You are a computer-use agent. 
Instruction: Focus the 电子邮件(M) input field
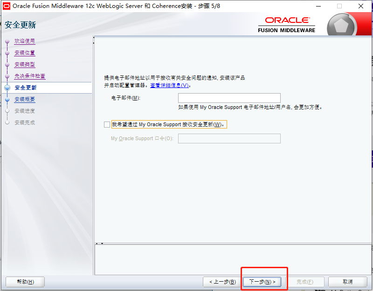(x=229, y=98)
